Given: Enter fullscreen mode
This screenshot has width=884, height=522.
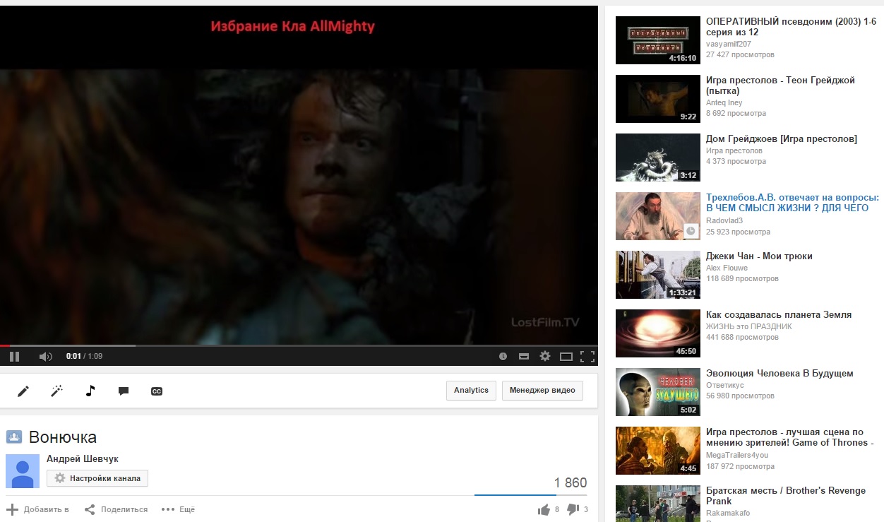Looking at the screenshot, I should point(587,356).
